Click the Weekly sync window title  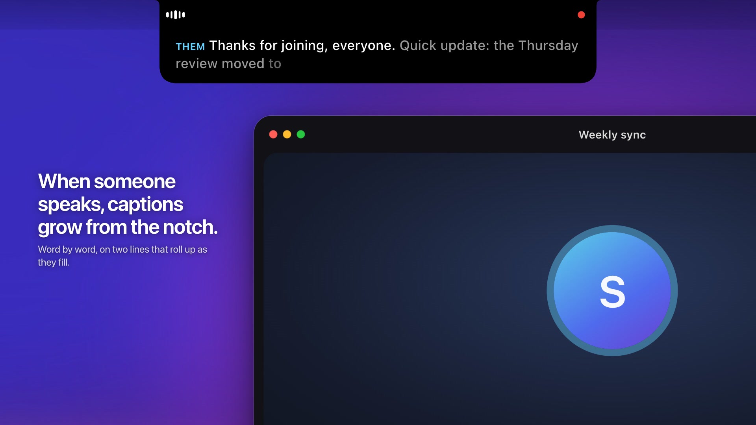(x=612, y=135)
